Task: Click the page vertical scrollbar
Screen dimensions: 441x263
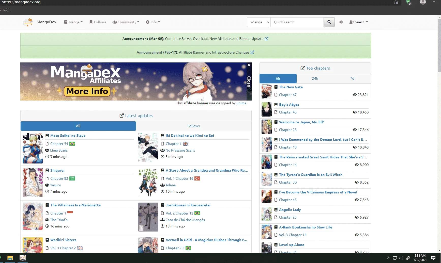Action: (x=439, y=45)
